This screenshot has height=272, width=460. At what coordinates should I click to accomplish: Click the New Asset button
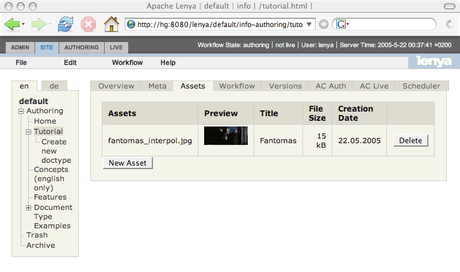[x=127, y=163]
